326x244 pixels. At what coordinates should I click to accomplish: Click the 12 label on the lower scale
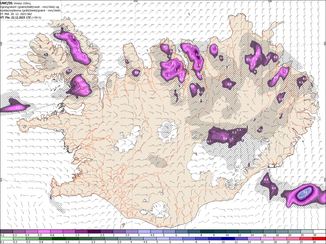(236, 242)
